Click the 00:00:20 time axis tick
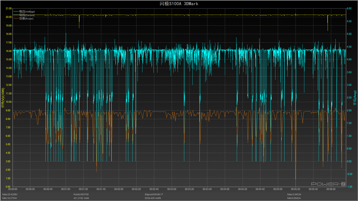 pos(30,189)
